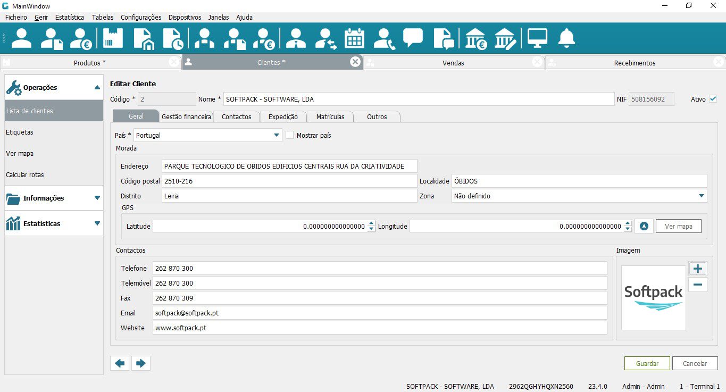The image size is (726, 392).
Task: Click the Código postal input field
Action: click(x=289, y=181)
